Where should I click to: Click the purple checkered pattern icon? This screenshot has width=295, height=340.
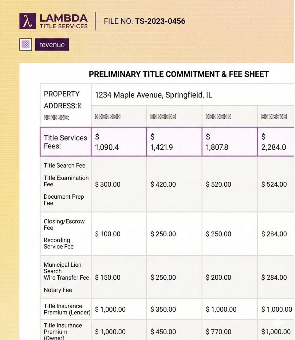click(x=26, y=45)
